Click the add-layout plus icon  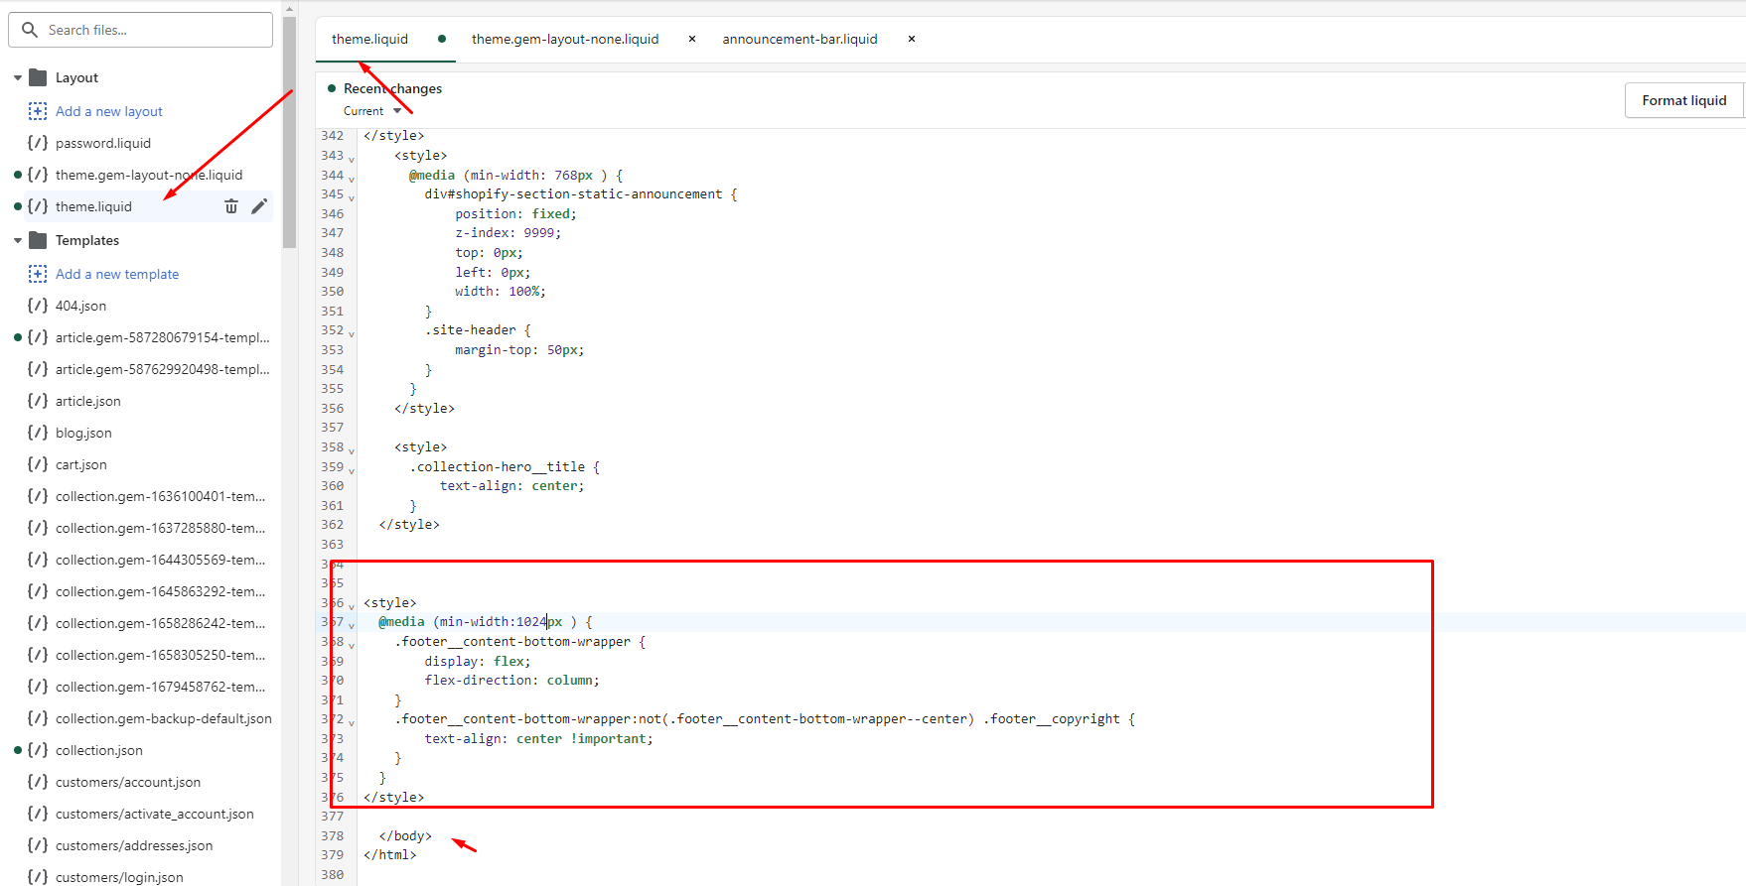tap(38, 111)
